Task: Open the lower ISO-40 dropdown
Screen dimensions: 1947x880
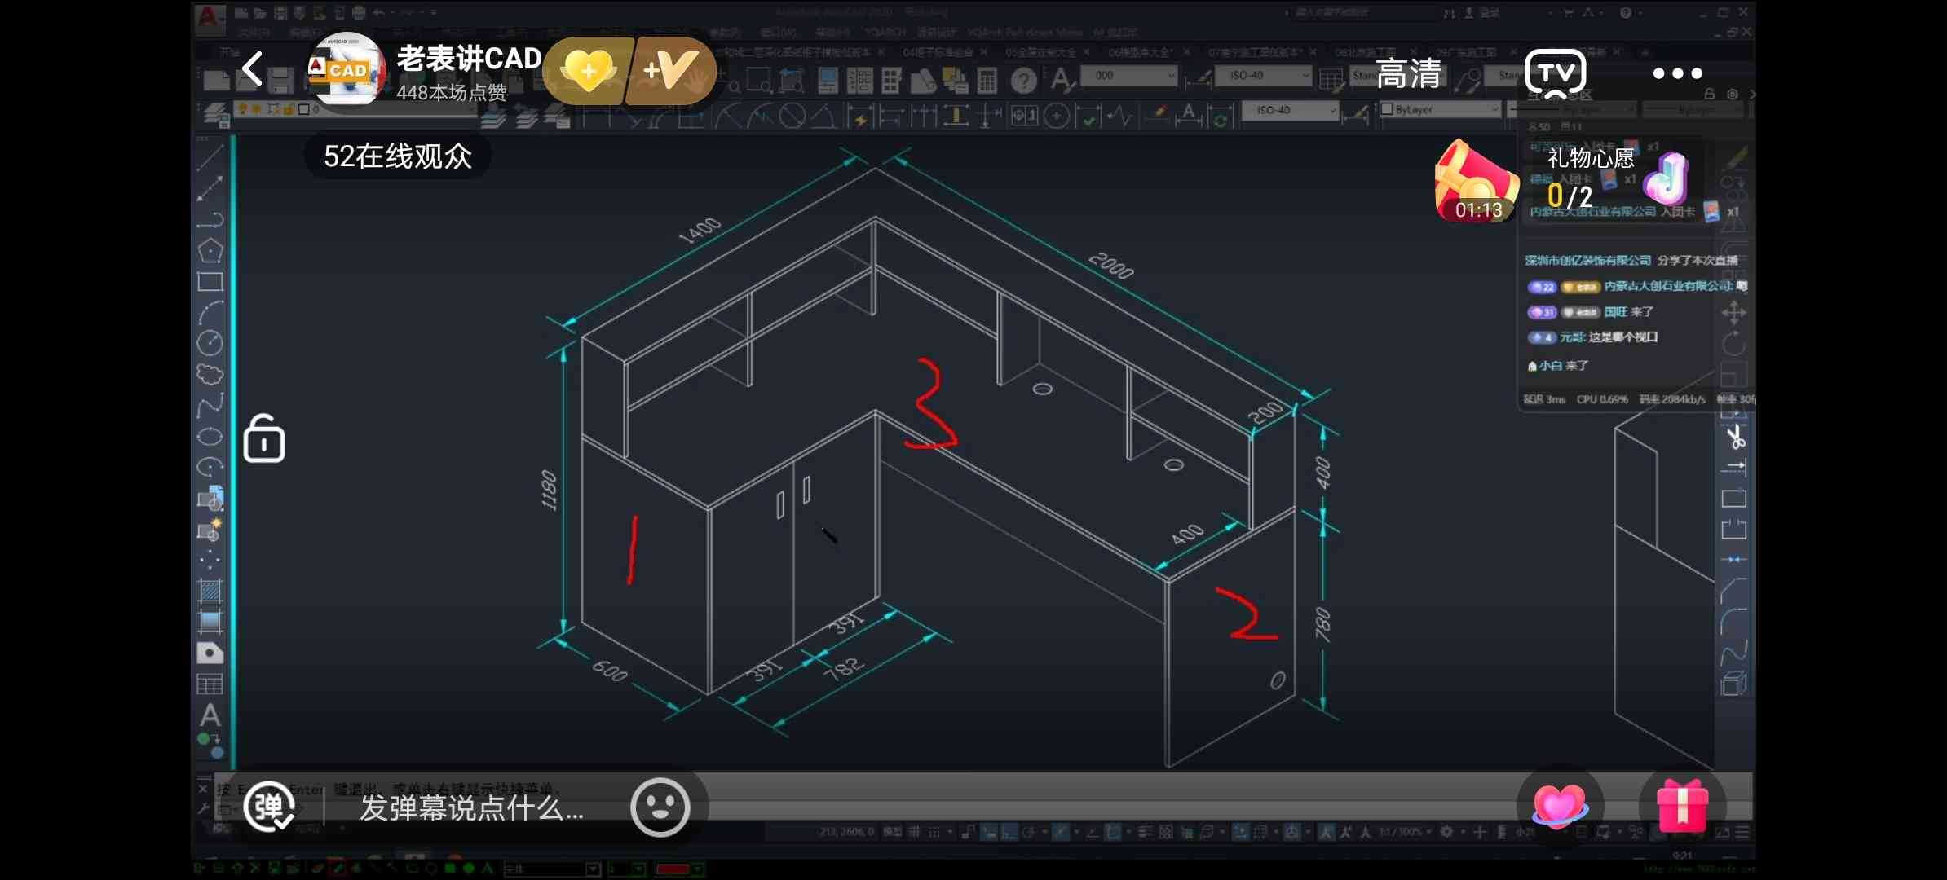Action: click(1290, 110)
